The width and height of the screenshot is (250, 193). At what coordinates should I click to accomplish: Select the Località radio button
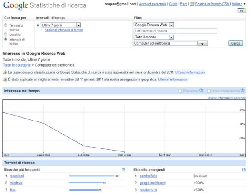pyautogui.click(x=5, y=34)
